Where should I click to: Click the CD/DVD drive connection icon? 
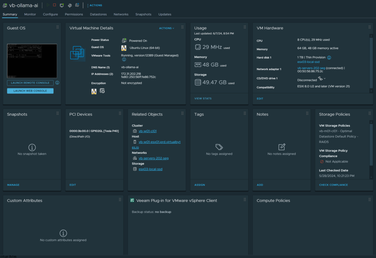pyautogui.click(x=320, y=79)
